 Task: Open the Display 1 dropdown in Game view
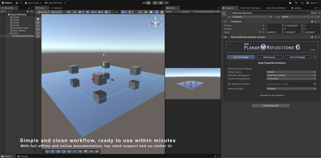[187, 12]
